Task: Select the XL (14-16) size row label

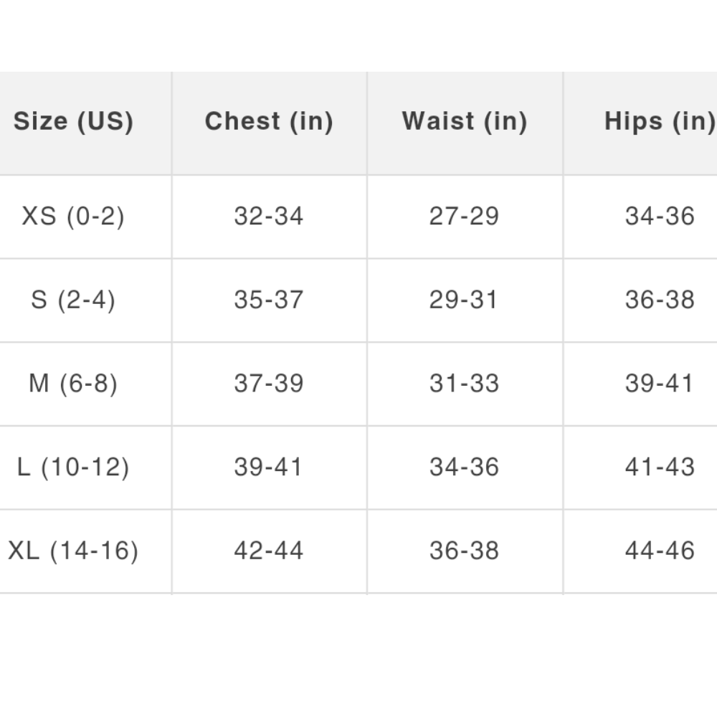Action: tap(73, 551)
